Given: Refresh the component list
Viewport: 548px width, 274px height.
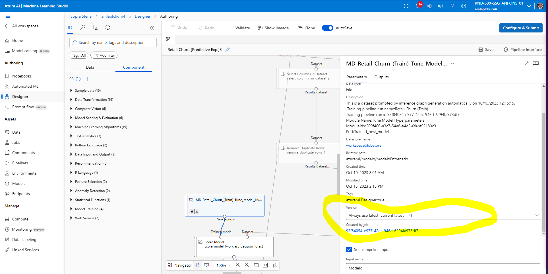Looking at the screenshot, I should point(108,27).
